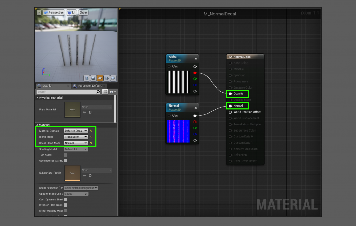Click the Subsurface Profile None thumbnail
The height and width of the screenshot is (226, 356).
[x=72, y=173]
